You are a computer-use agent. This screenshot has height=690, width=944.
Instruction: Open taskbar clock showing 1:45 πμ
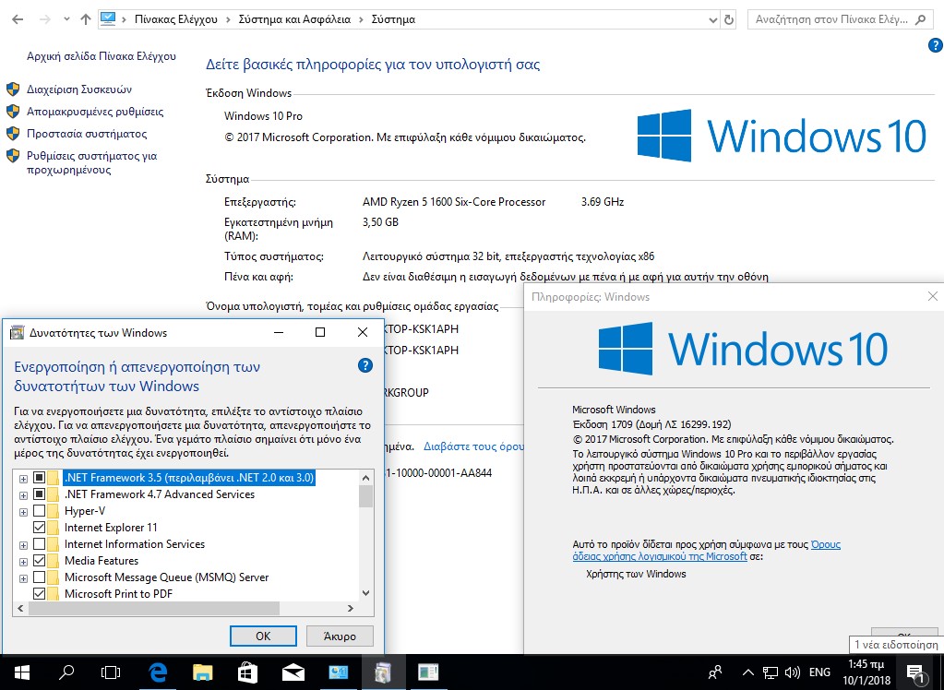[x=866, y=672]
